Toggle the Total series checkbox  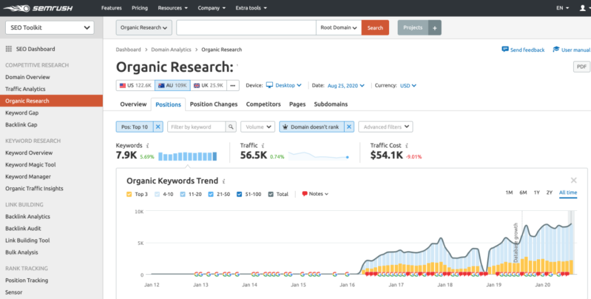click(x=271, y=195)
